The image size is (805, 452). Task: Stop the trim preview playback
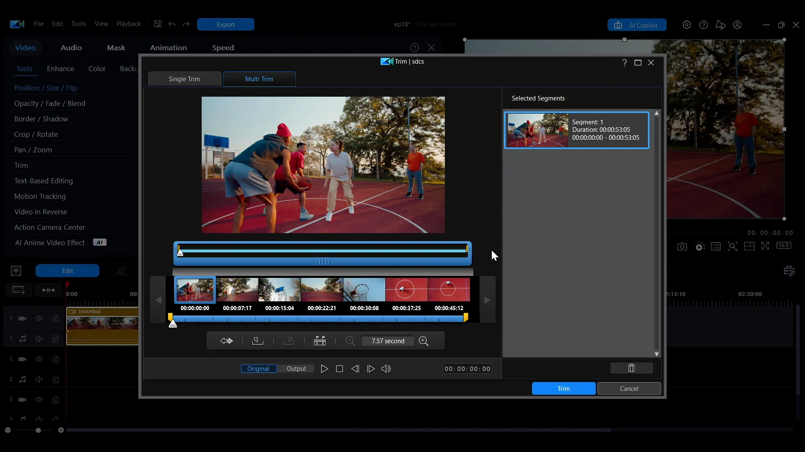tap(340, 369)
